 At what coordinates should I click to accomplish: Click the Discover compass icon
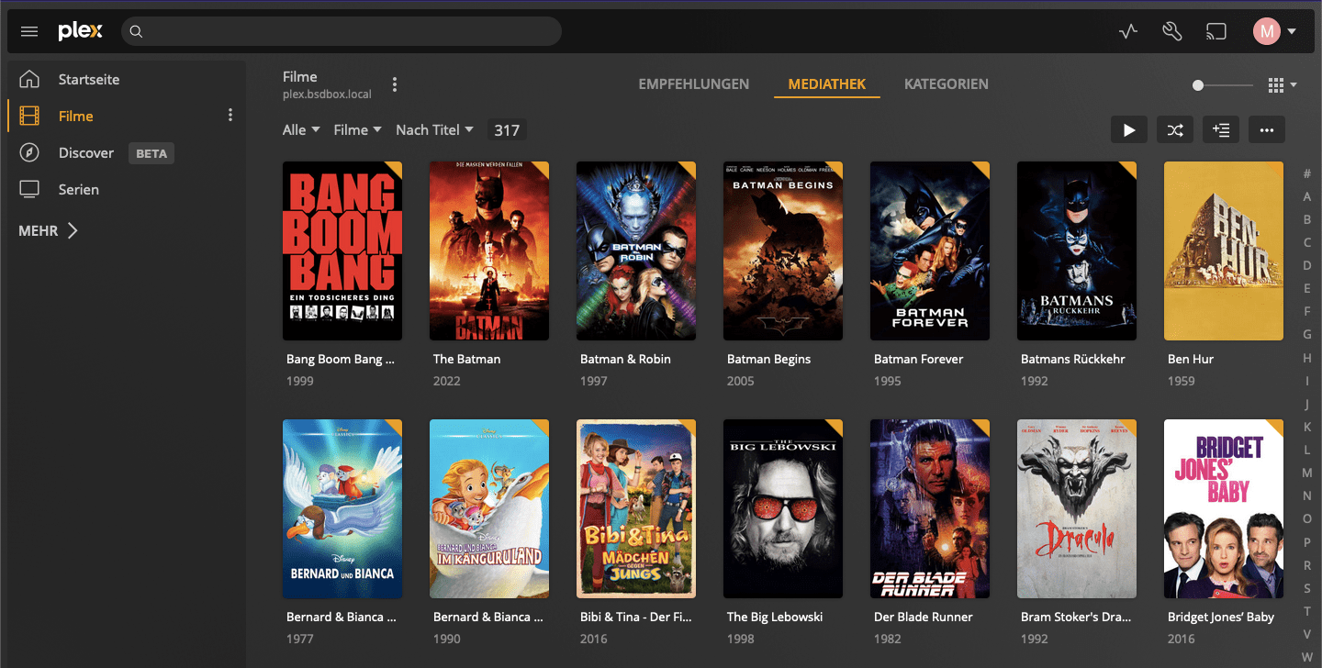[x=29, y=152]
